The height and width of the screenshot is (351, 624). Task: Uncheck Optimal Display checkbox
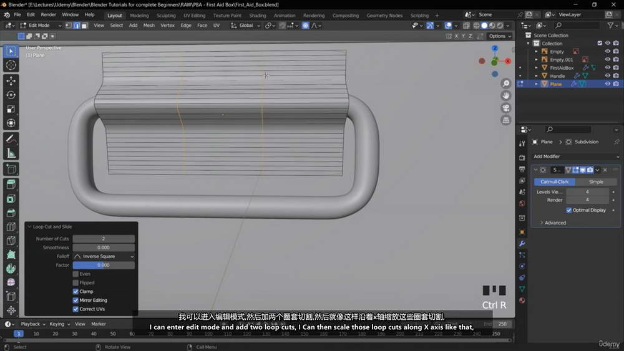pos(568,210)
